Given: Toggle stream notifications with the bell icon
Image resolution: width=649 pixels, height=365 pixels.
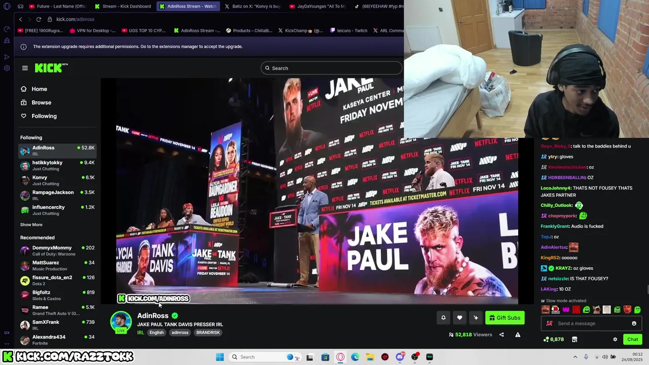Looking at the screenshot, I should 443,318.
